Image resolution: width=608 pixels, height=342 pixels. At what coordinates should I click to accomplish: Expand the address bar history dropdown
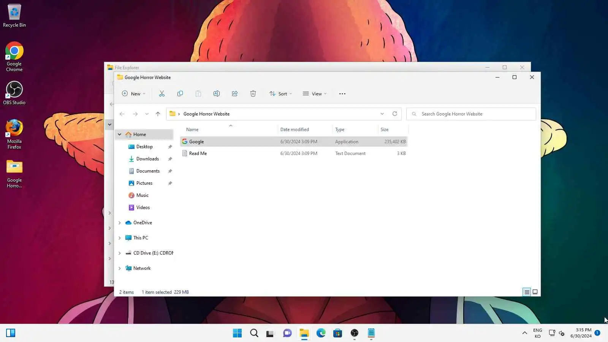point(382,114)
